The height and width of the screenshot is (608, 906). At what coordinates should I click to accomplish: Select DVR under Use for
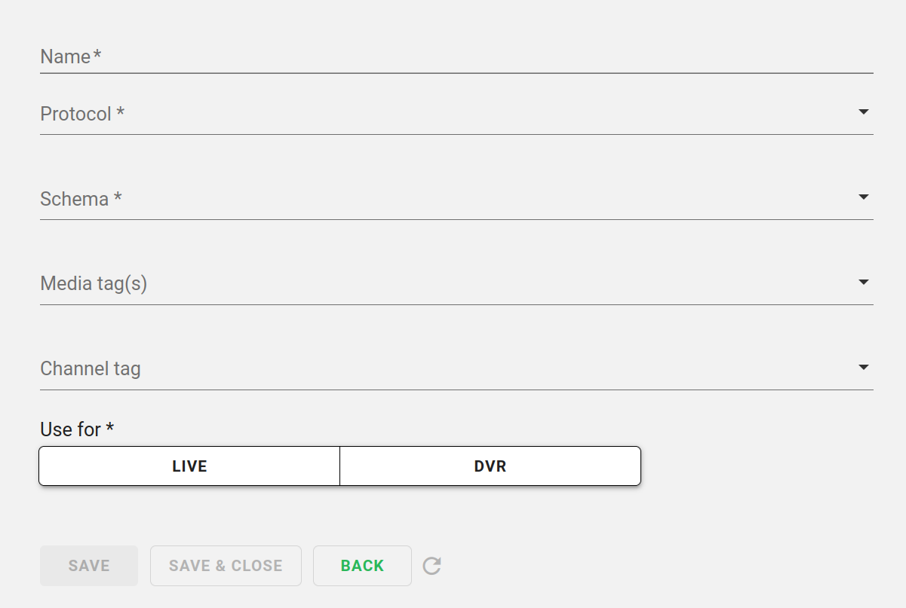[490, 466]
